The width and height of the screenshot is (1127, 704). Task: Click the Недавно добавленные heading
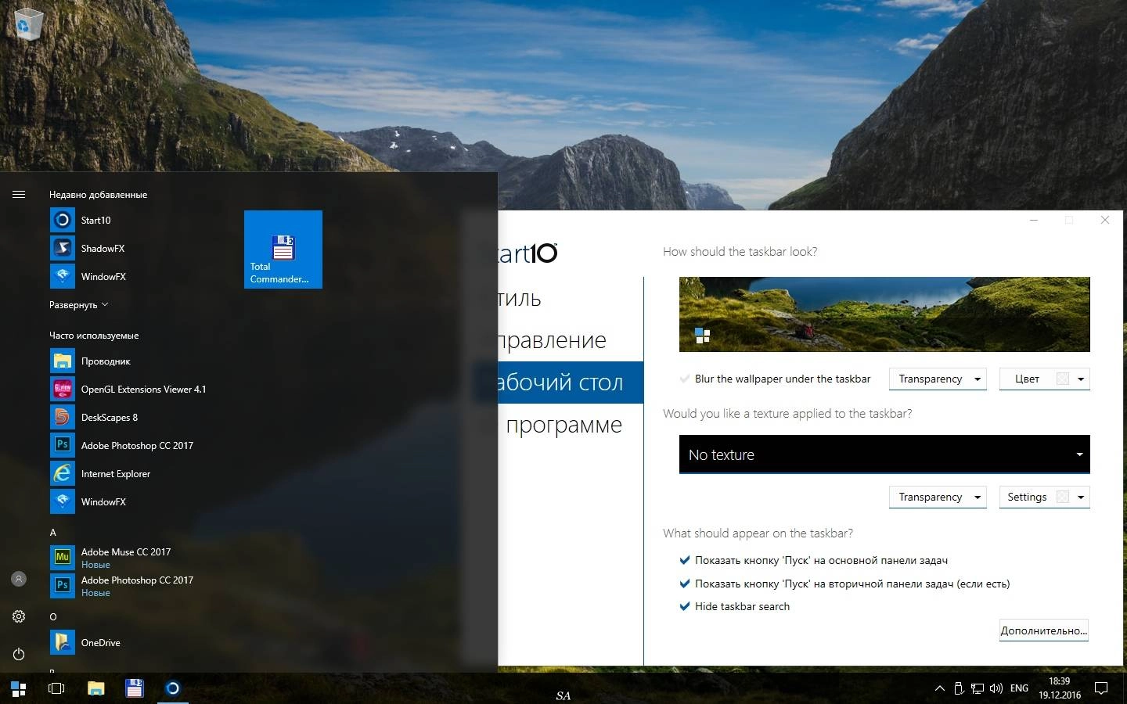[x=98, y=194]
